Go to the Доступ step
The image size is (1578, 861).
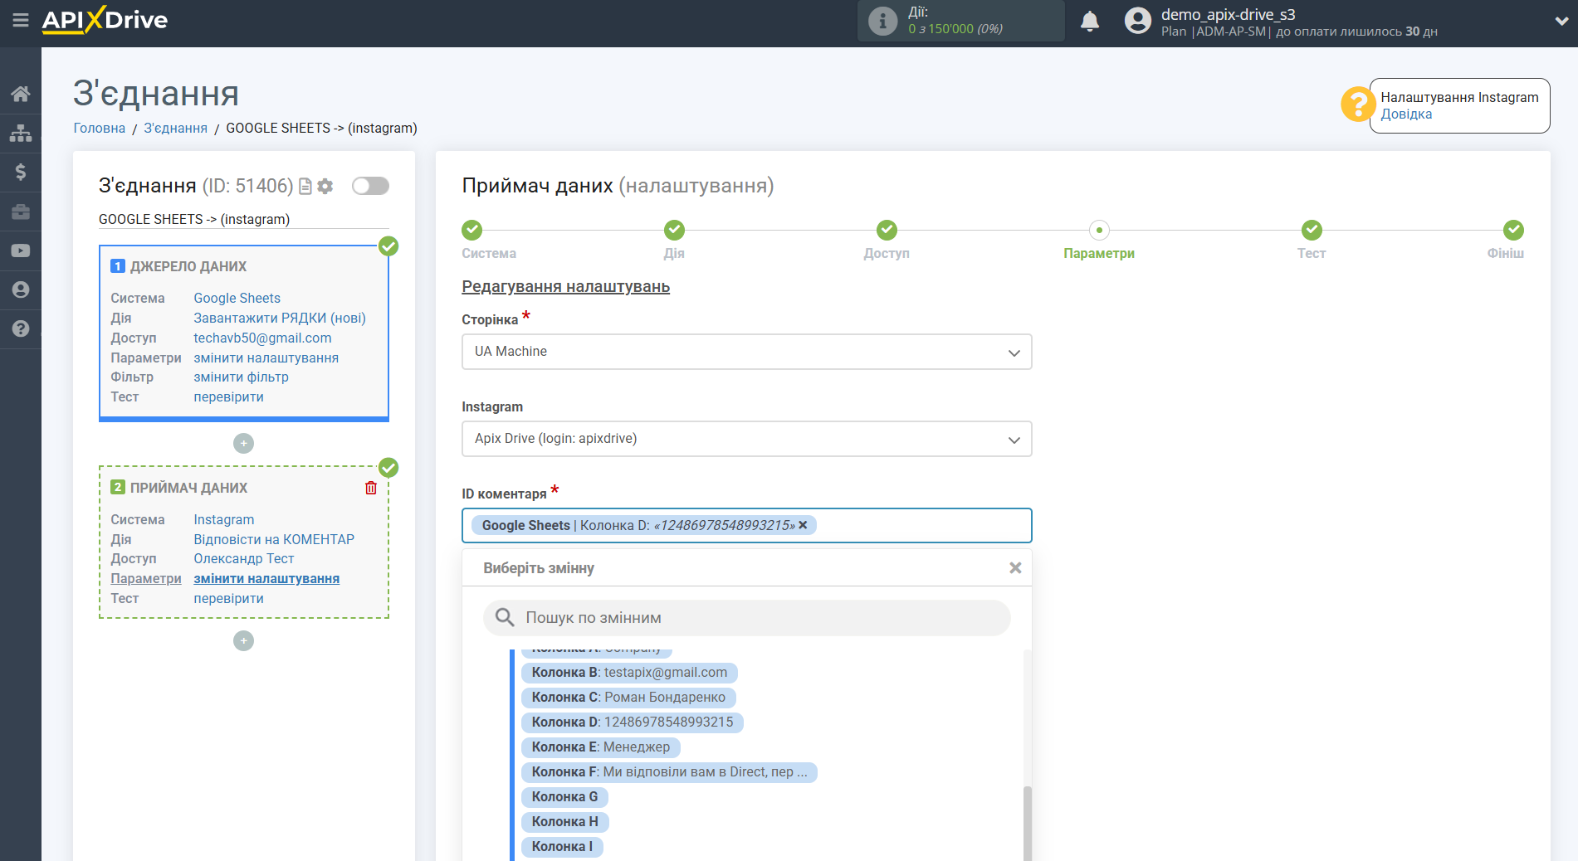887,230
